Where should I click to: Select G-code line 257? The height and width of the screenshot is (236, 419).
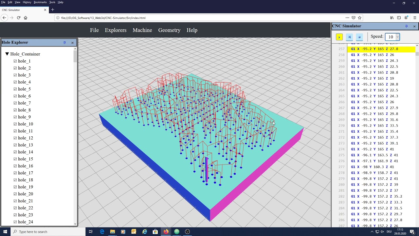click(381, 49)
